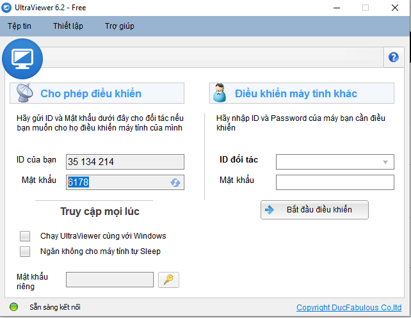Click the person icon beside Điều khiển máy tính khác

click(220, 93)
